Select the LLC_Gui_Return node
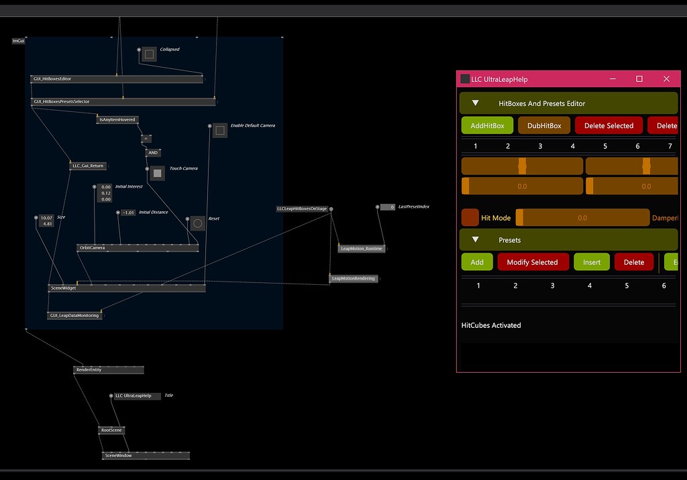Screen dimensions: 687x480 pyautogui.click(x=88, y=166)
